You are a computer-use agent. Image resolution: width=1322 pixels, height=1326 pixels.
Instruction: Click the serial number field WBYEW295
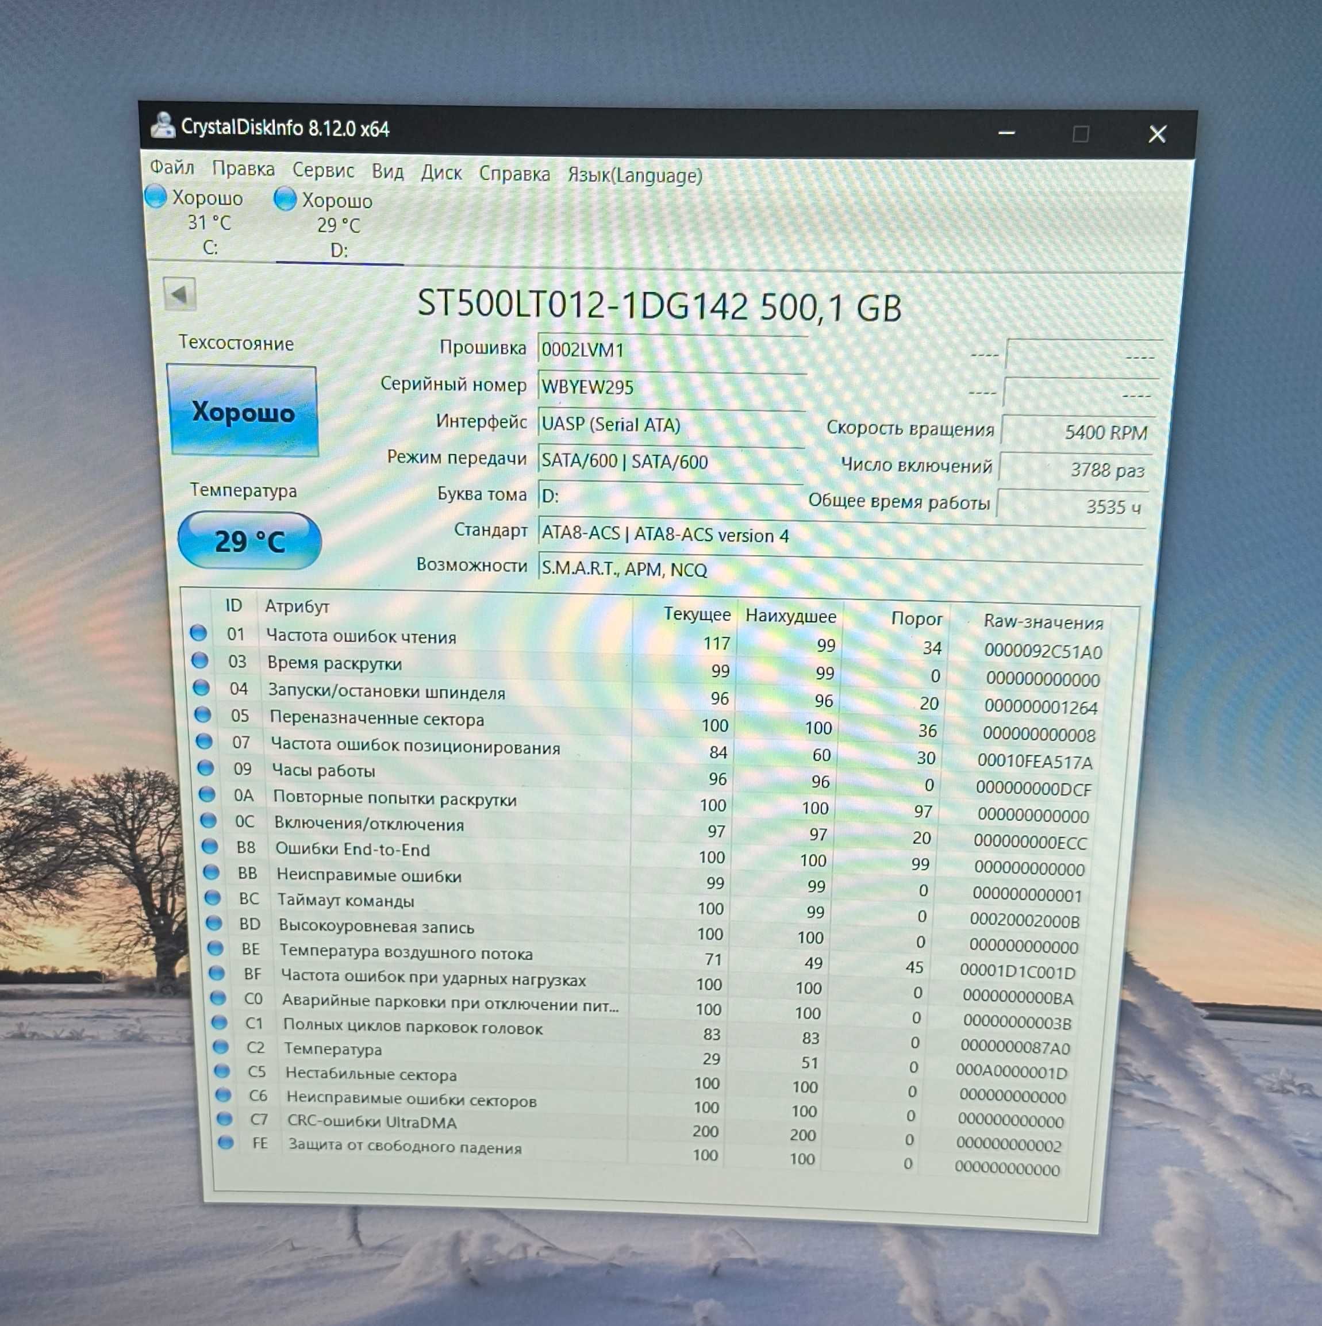click(671, 387)
